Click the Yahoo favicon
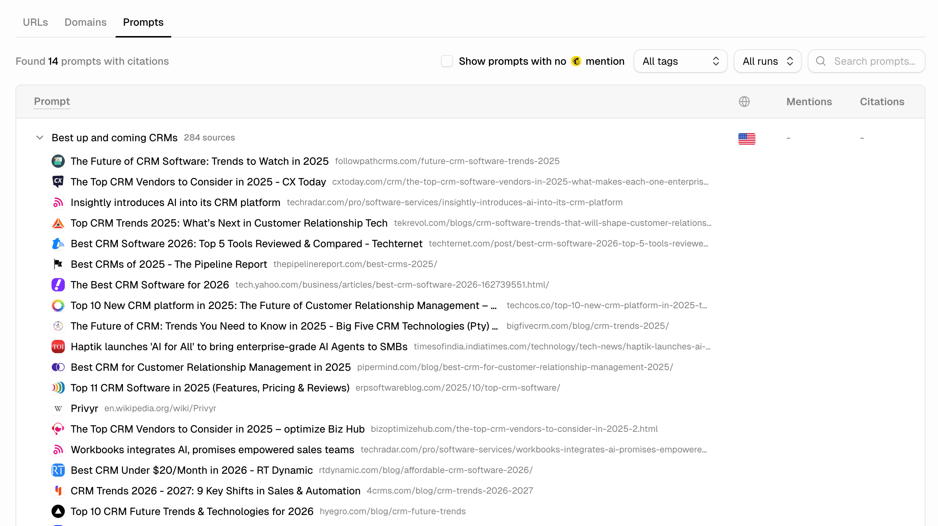Screen dimensions: 938x526 [x=58, y=285]
